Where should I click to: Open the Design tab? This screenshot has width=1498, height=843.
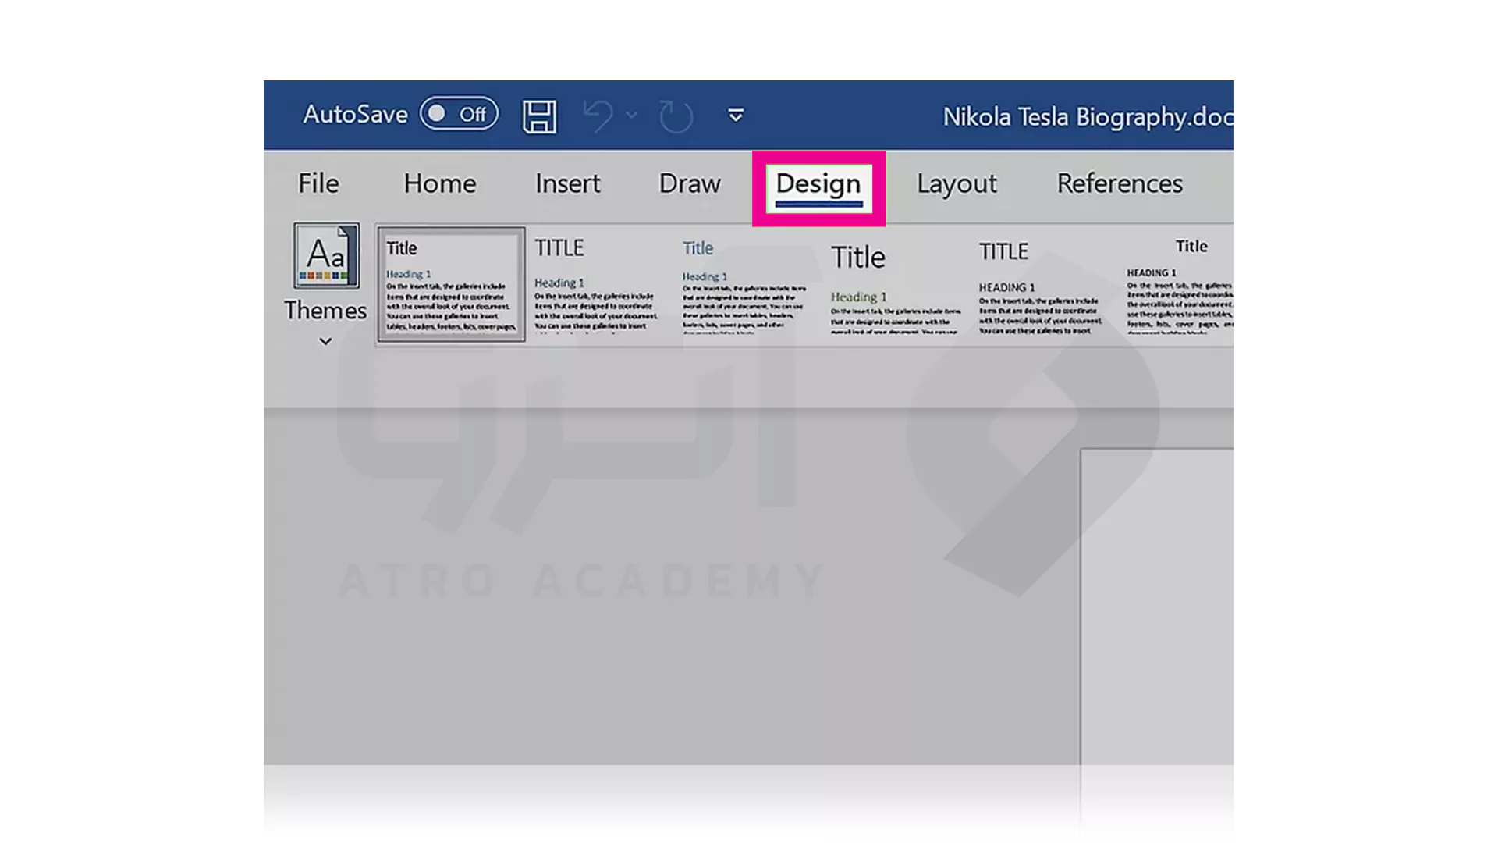[x=817, y=183]
